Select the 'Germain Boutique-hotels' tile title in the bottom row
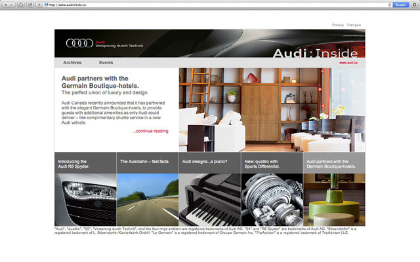The height and width of the screenshot is (262, 420). 331,164
